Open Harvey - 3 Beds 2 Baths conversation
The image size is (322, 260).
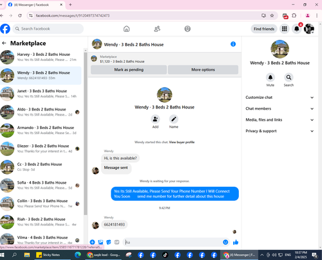(41, 57)
